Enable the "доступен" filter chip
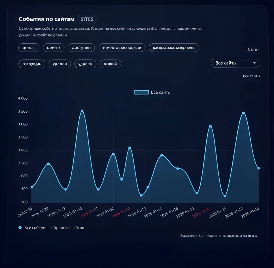The height and width of the screenshot is (268, 274). (81, 48)
